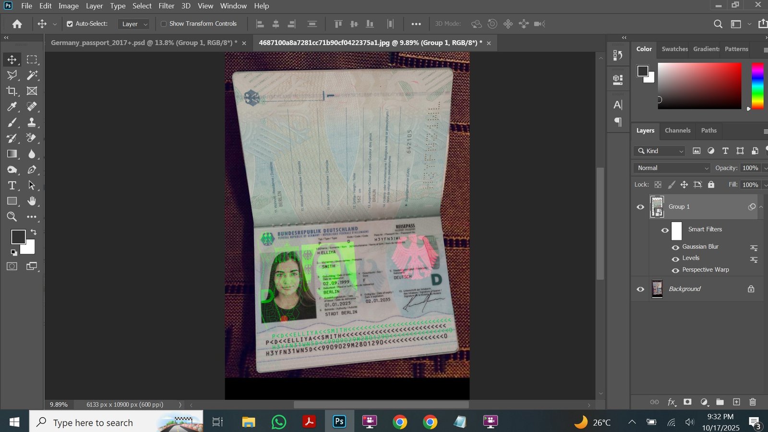
Task: Select the Horizontal Type tool
Action: (12, 185)
